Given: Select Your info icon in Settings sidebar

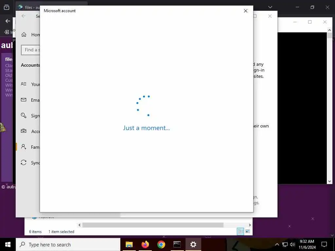Looking at the screenshot, I should click(x=24, y=84).
